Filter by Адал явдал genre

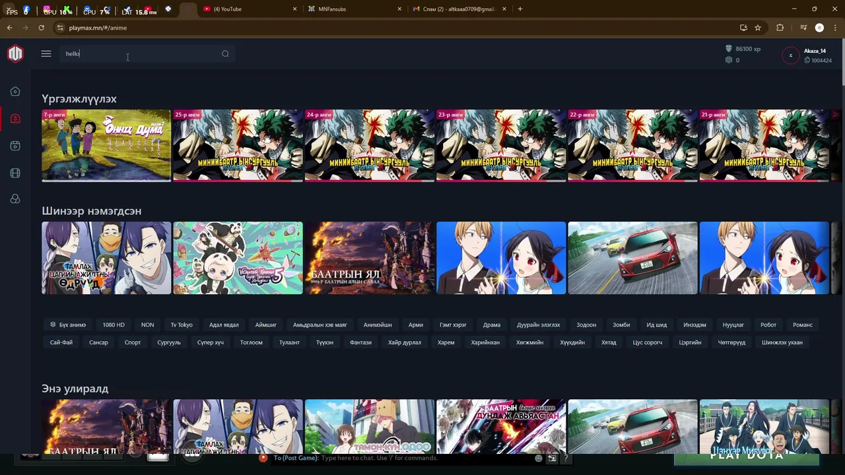point(224,325)
